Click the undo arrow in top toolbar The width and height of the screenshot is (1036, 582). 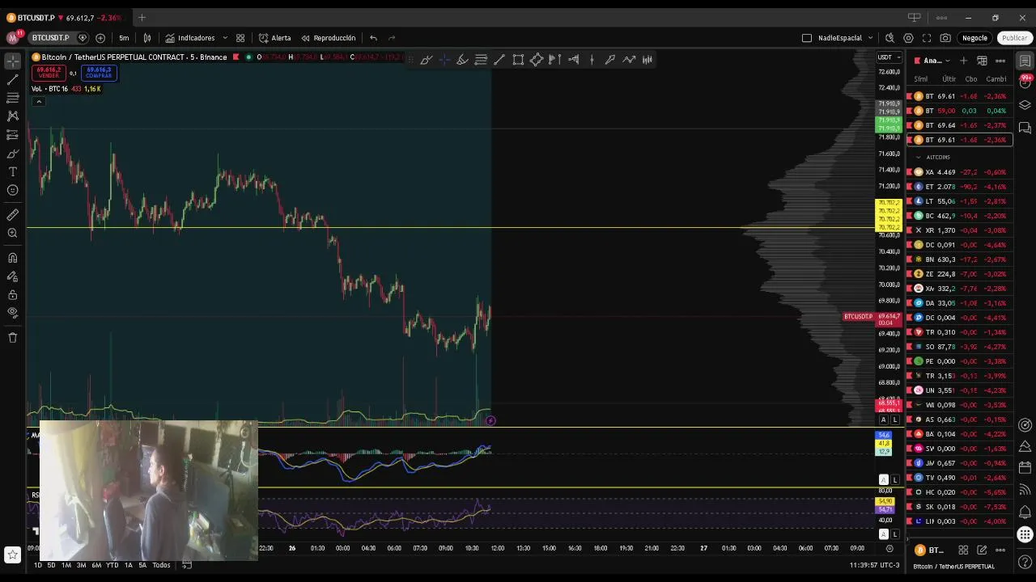[x=373, y=38]
